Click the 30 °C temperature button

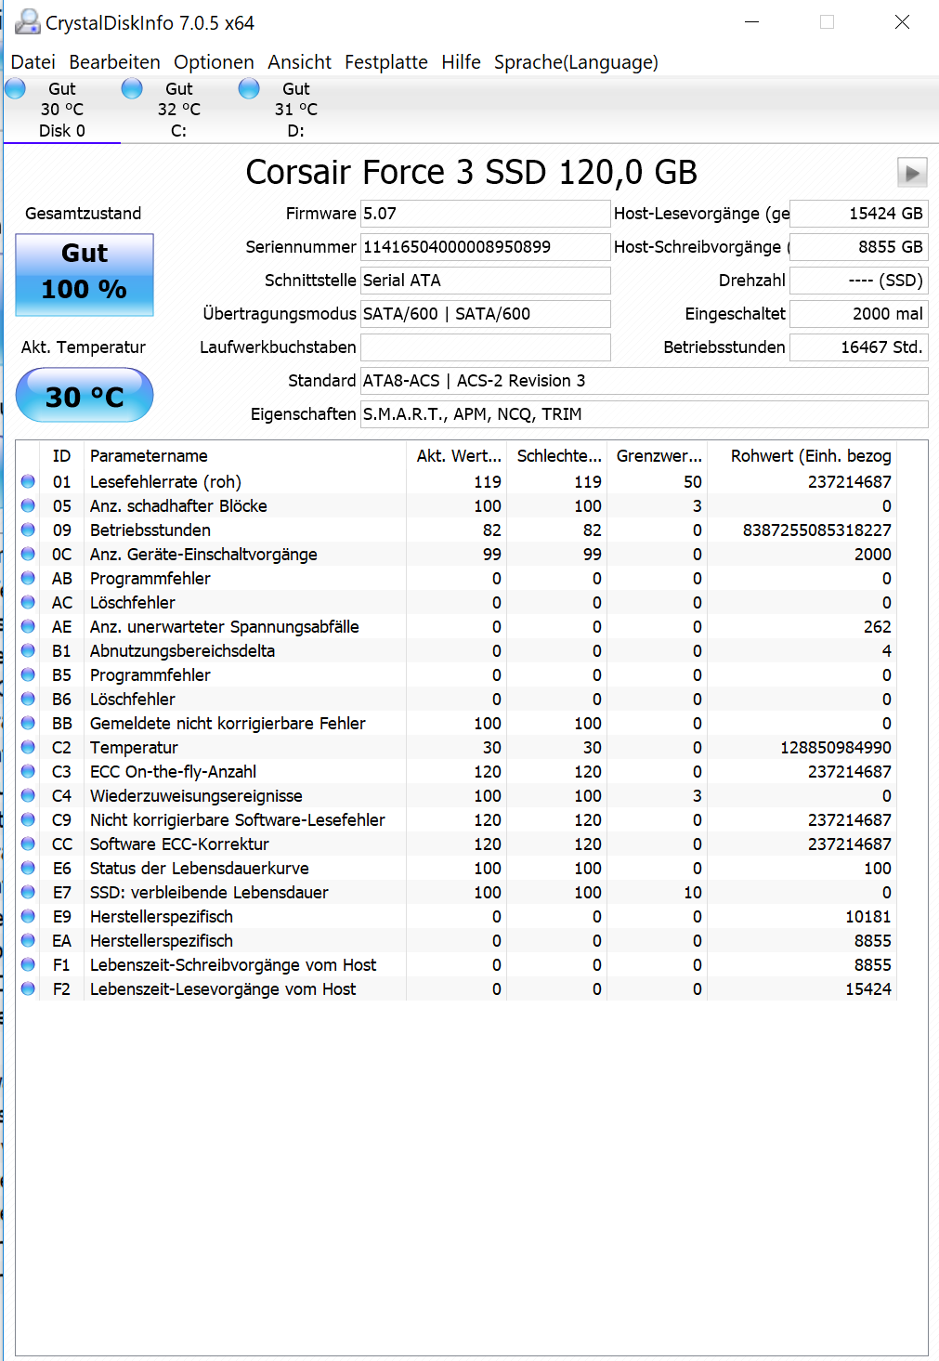[85, 395]
